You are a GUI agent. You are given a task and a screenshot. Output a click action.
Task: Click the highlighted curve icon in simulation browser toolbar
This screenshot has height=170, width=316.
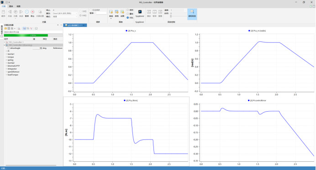point(24,29)
